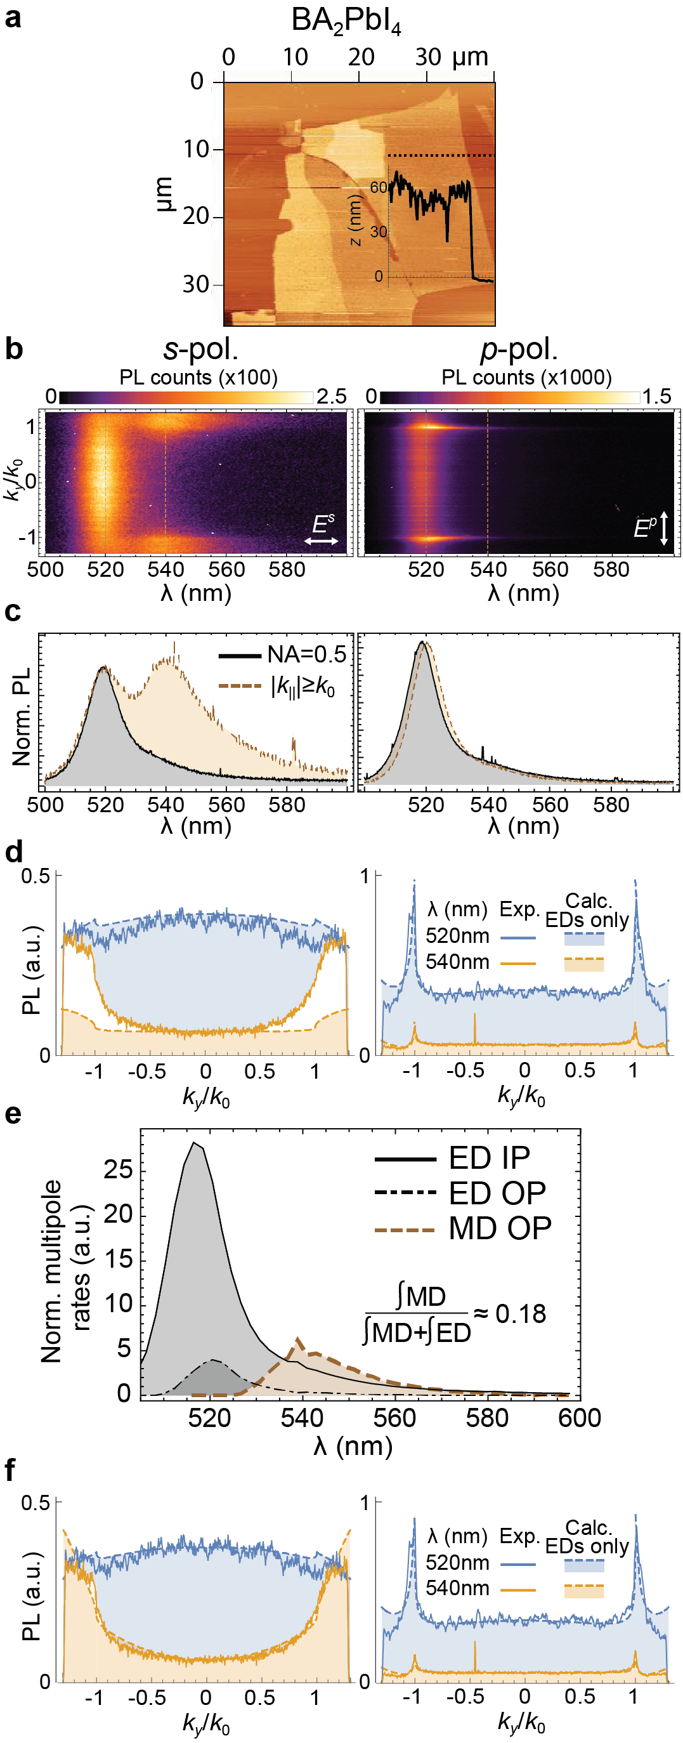Click the s-pol. momentum-resolved PL heatmap
The height and width of the screenshot is (1743, 683).
click(x=195, y=482)
